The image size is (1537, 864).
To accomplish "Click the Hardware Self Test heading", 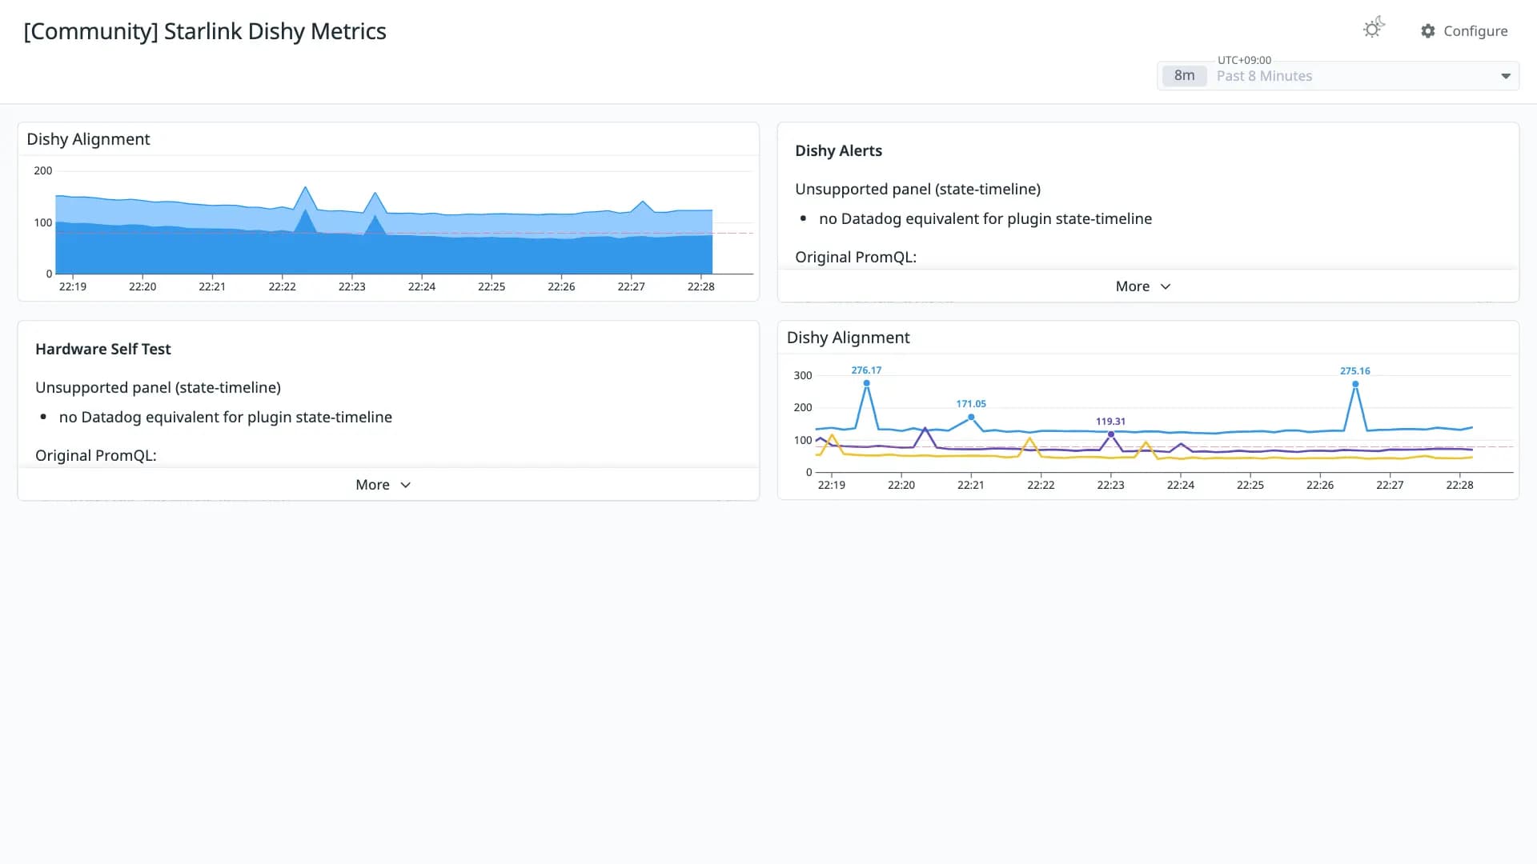I will pyautogui.click(x=103, y=349).
